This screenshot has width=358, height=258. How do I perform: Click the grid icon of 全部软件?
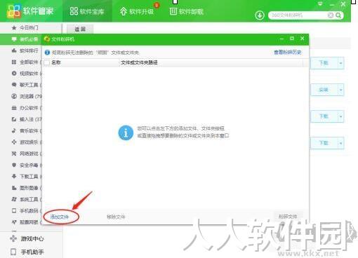coord(14,62)
